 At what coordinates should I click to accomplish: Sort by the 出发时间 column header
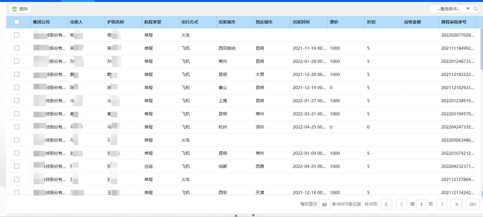point(301,22)
